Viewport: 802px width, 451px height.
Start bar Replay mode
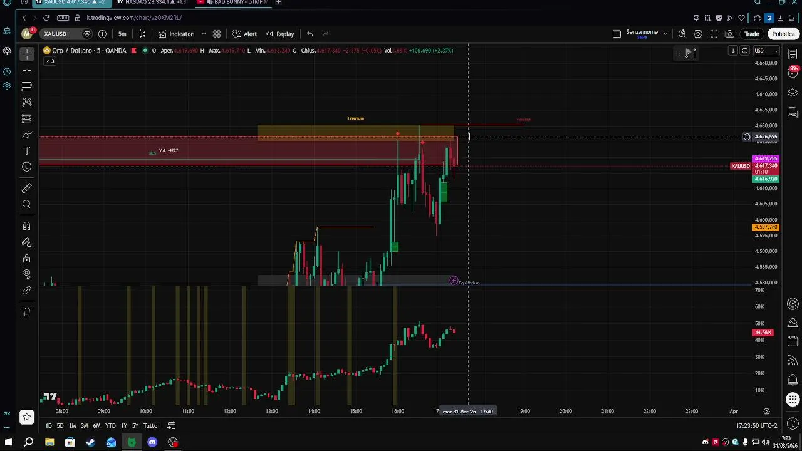[x=280, y=34]
